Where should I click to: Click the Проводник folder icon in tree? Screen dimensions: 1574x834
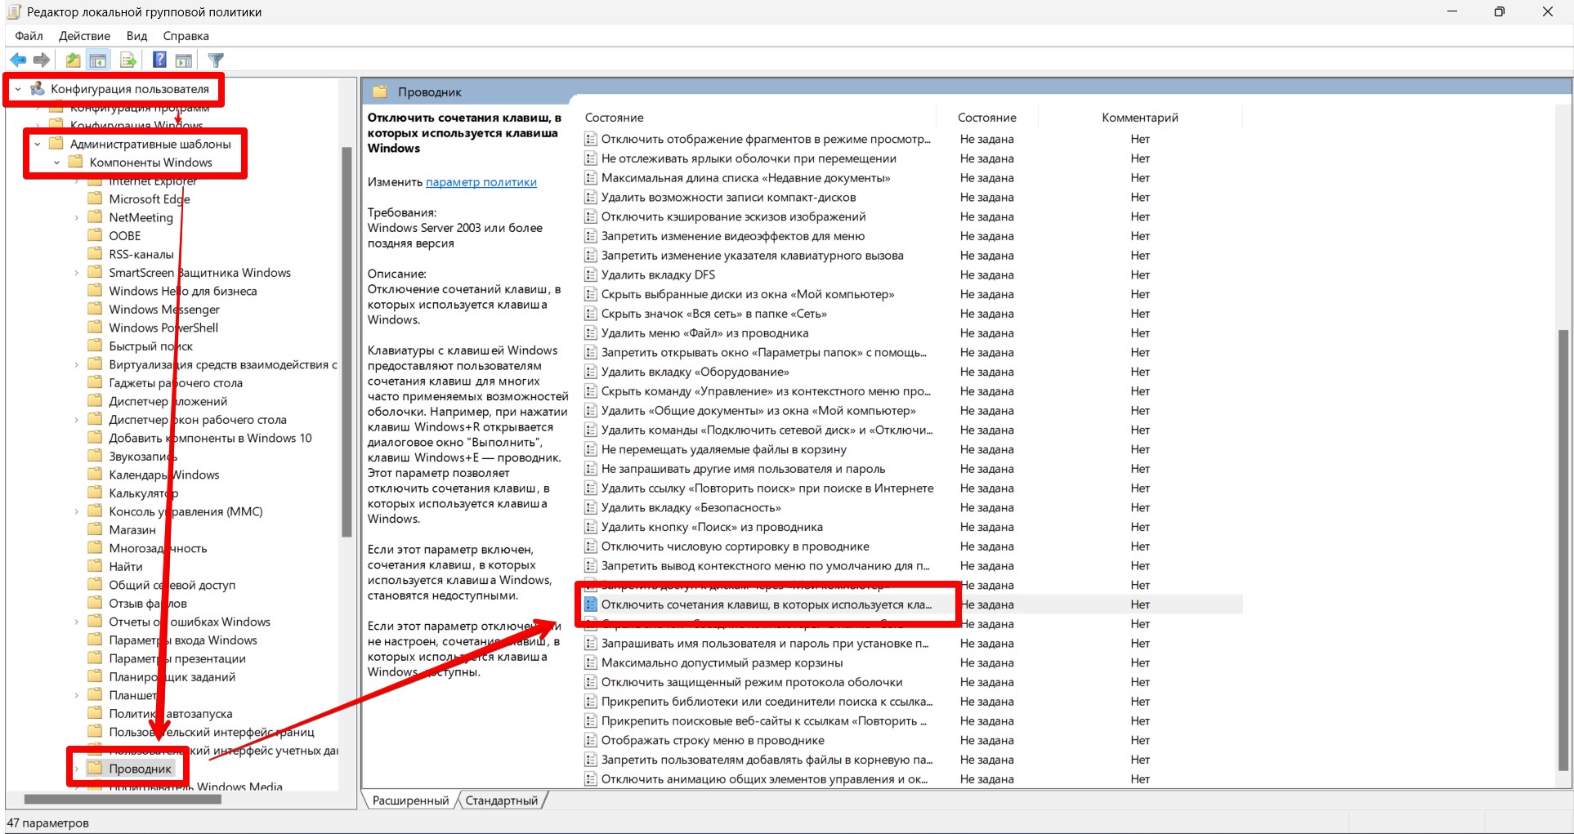96,769
